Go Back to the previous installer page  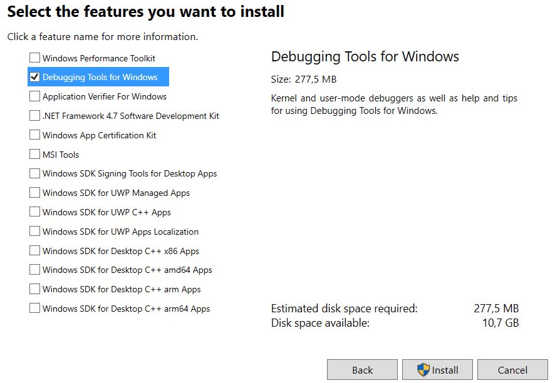[361, 369]
